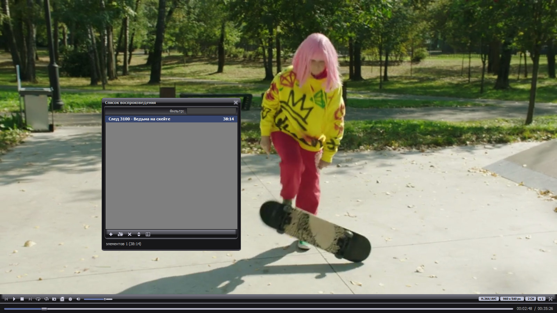This screenshot has width=557, height=313.
Task: Skip to the next track
Action: coord(30,299)
